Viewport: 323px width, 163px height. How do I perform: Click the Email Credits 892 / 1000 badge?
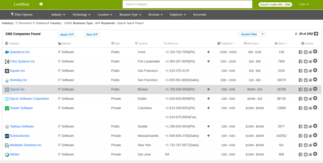click(275, 5)
